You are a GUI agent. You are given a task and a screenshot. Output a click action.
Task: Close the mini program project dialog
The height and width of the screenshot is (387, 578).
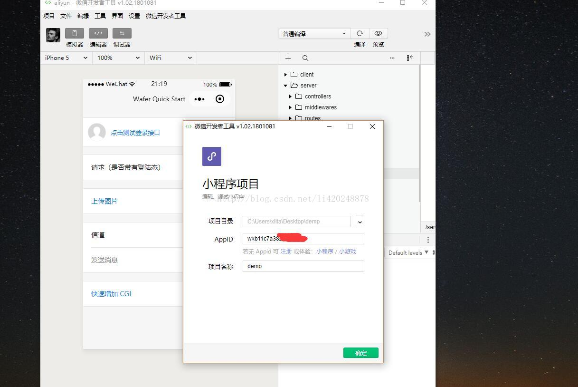pyautogui.click(x=372, y=126)
